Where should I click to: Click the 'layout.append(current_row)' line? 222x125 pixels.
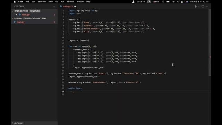click(x=89, y=68)
